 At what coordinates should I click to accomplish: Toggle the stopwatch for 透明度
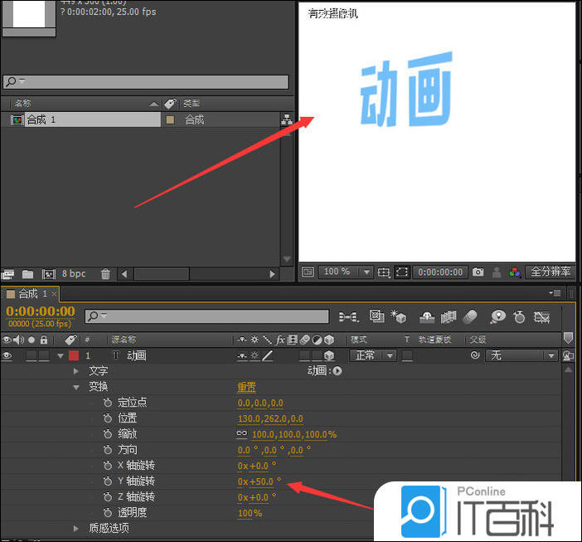108,513
